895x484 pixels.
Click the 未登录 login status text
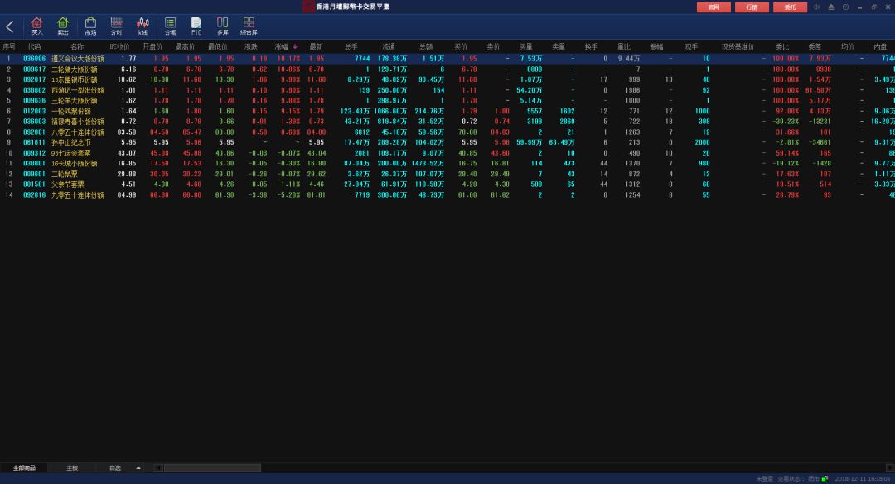pyautogui.click(x=764, y=479)
